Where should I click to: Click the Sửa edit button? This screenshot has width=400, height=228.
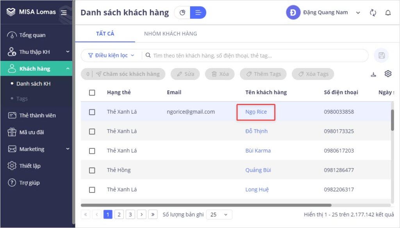tap(185, 74)
